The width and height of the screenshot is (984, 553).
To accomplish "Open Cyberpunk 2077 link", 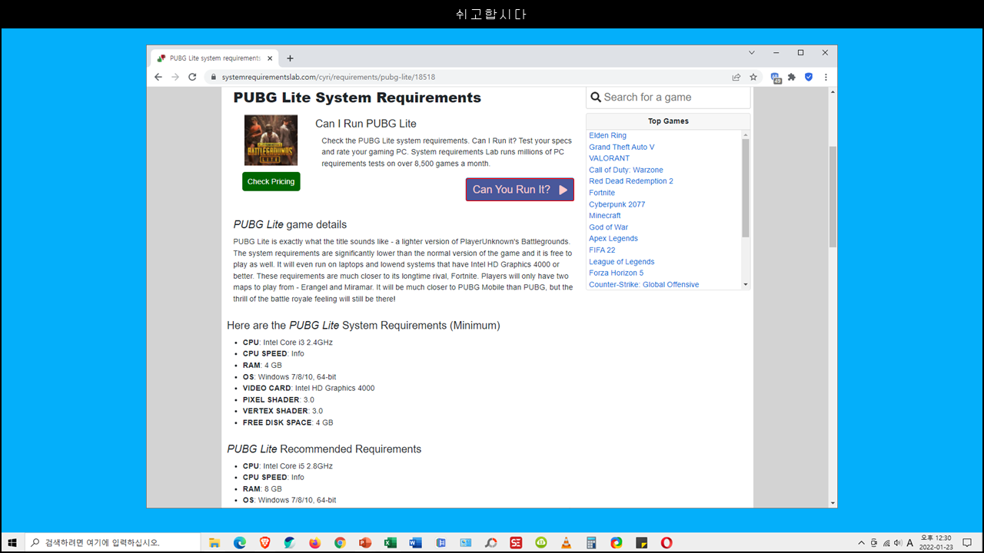I will pos(617,204).
